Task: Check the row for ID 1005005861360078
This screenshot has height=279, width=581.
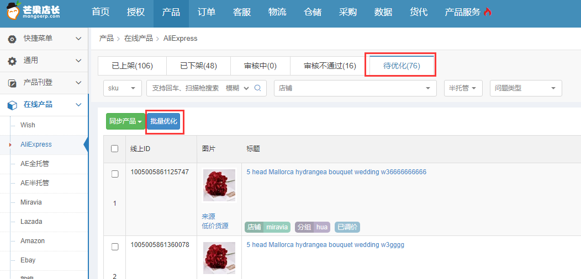Action: pos(115,247)
